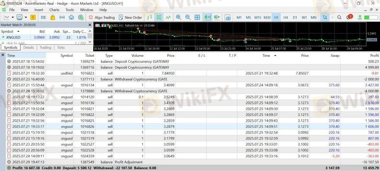Select the M1 timeframe
This screenshot has height=171, width=380.
[239, 17]
